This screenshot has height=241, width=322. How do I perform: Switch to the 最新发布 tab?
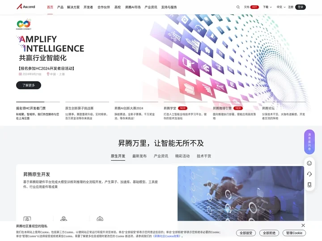click(x=140, y=156)
